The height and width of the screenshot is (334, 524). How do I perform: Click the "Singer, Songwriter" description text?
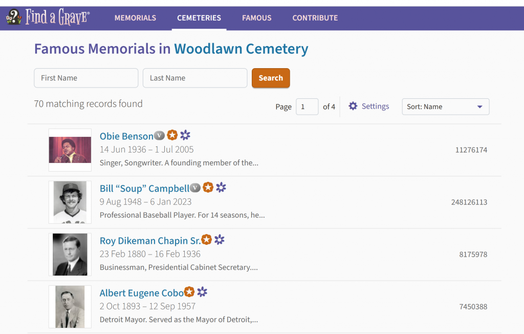click(x=179, y=163)
